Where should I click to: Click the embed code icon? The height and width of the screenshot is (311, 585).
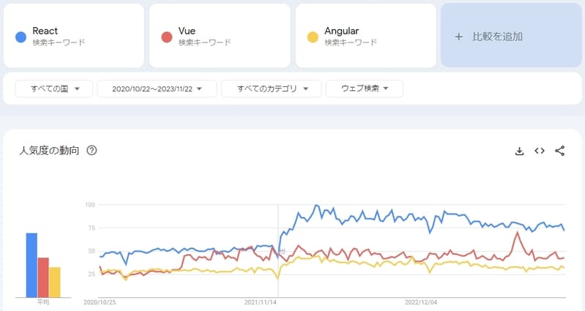coord(540,151)
